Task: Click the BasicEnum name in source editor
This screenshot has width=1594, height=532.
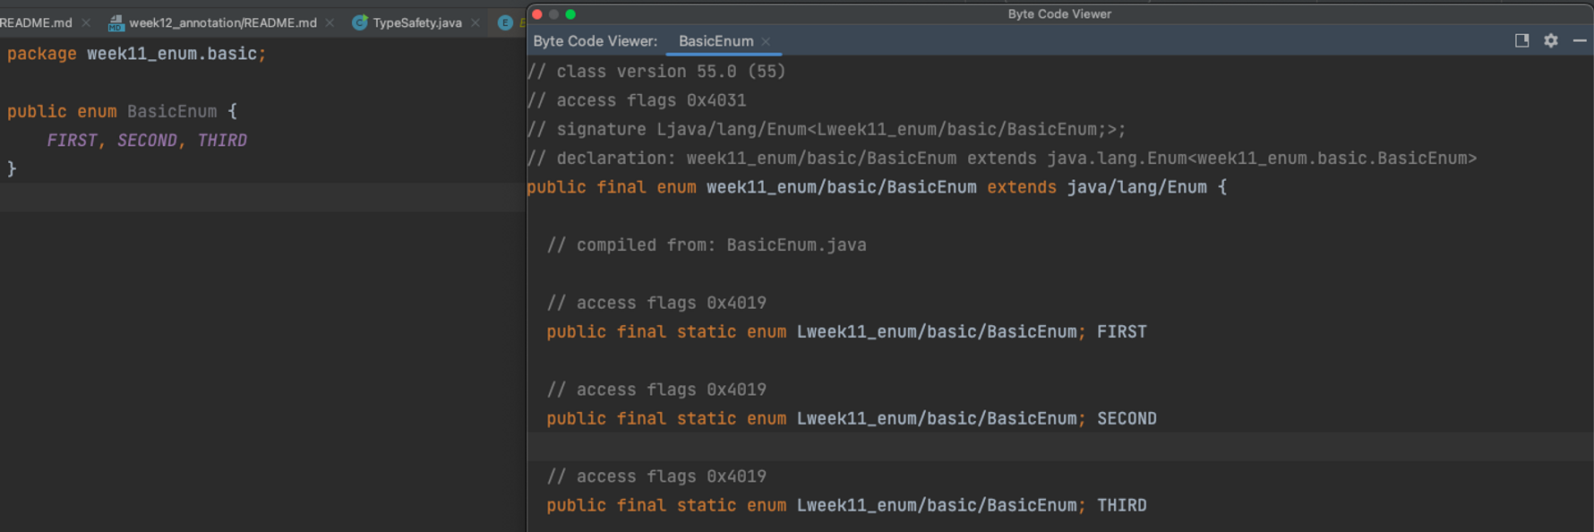Action: [x=172, y=111]
